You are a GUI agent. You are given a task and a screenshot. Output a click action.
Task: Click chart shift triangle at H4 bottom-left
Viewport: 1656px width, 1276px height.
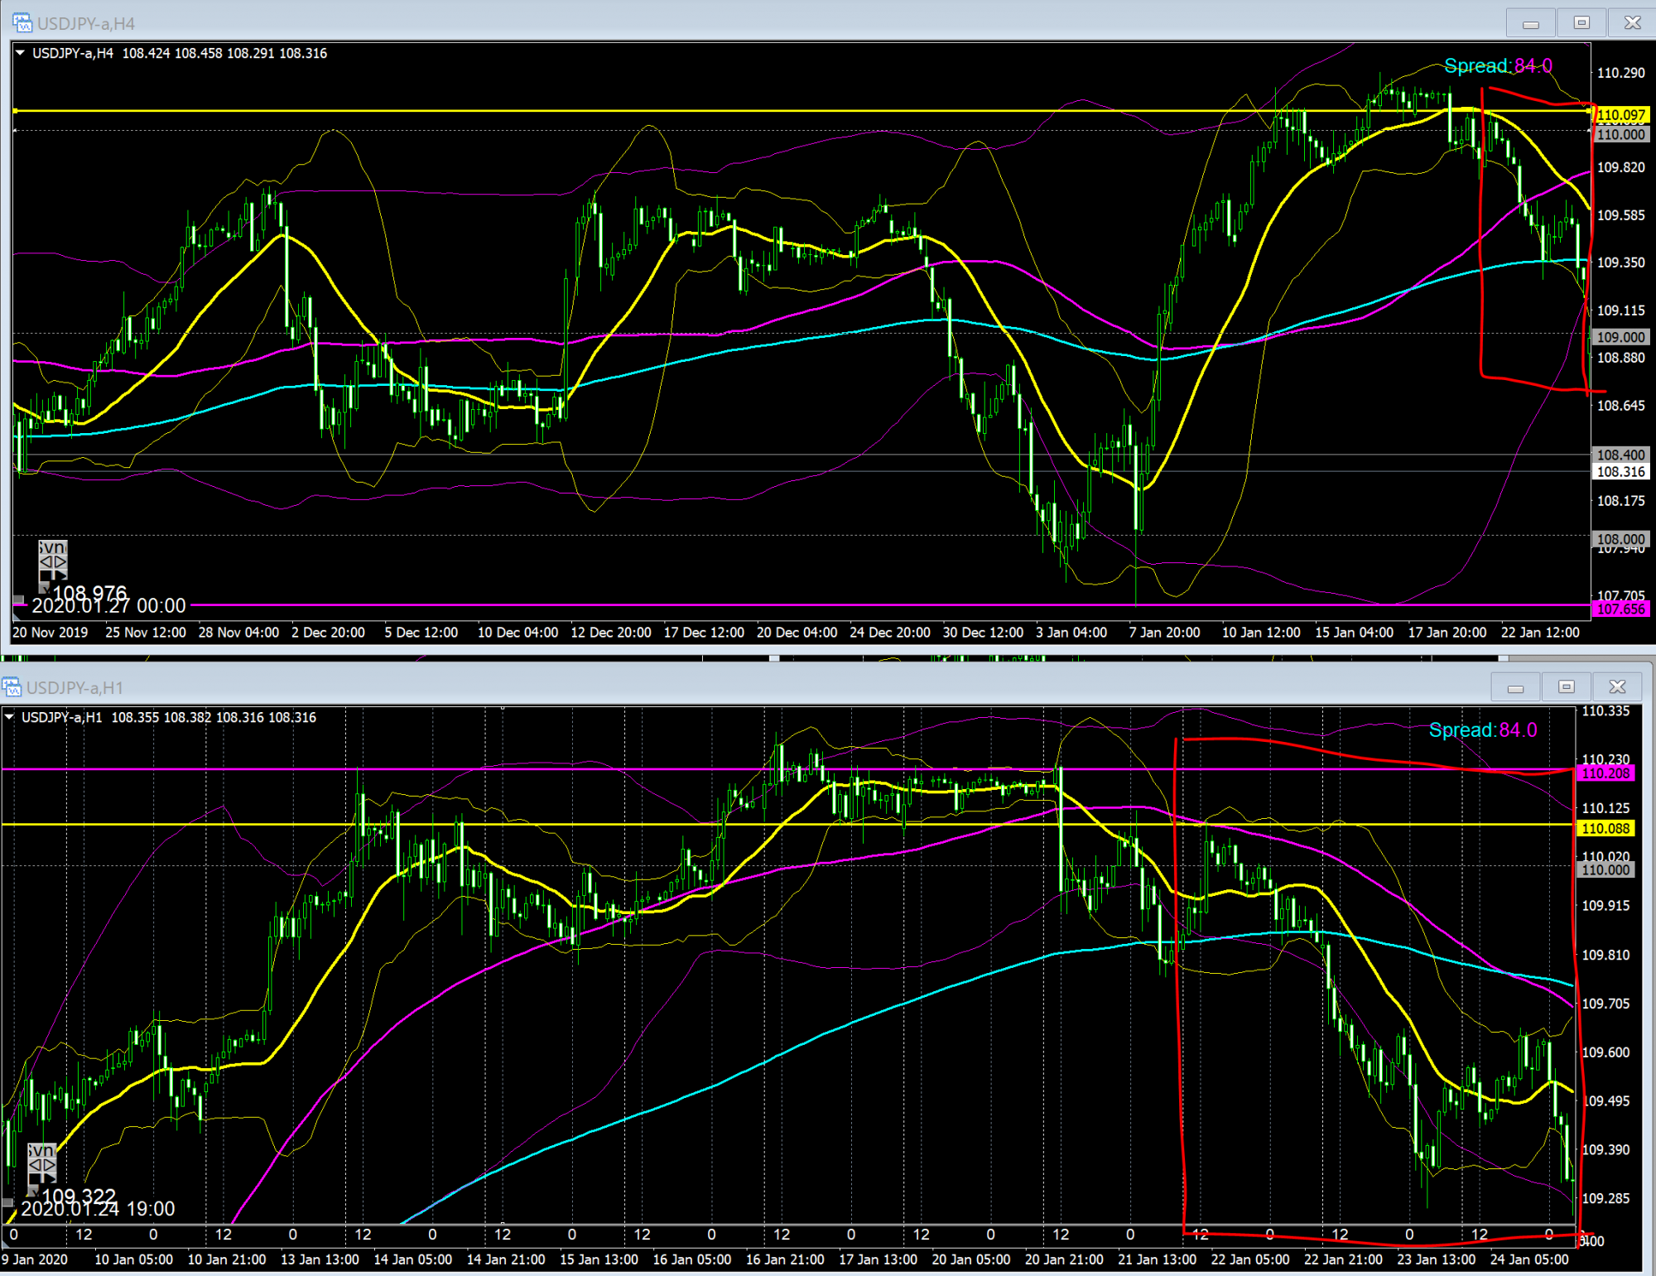(x=17, y=616)
